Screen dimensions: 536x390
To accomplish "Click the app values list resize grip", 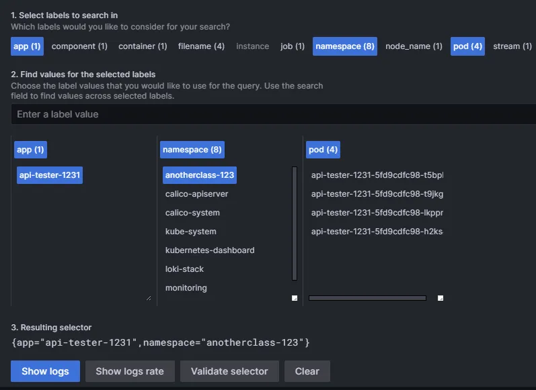I will (148, 297).
